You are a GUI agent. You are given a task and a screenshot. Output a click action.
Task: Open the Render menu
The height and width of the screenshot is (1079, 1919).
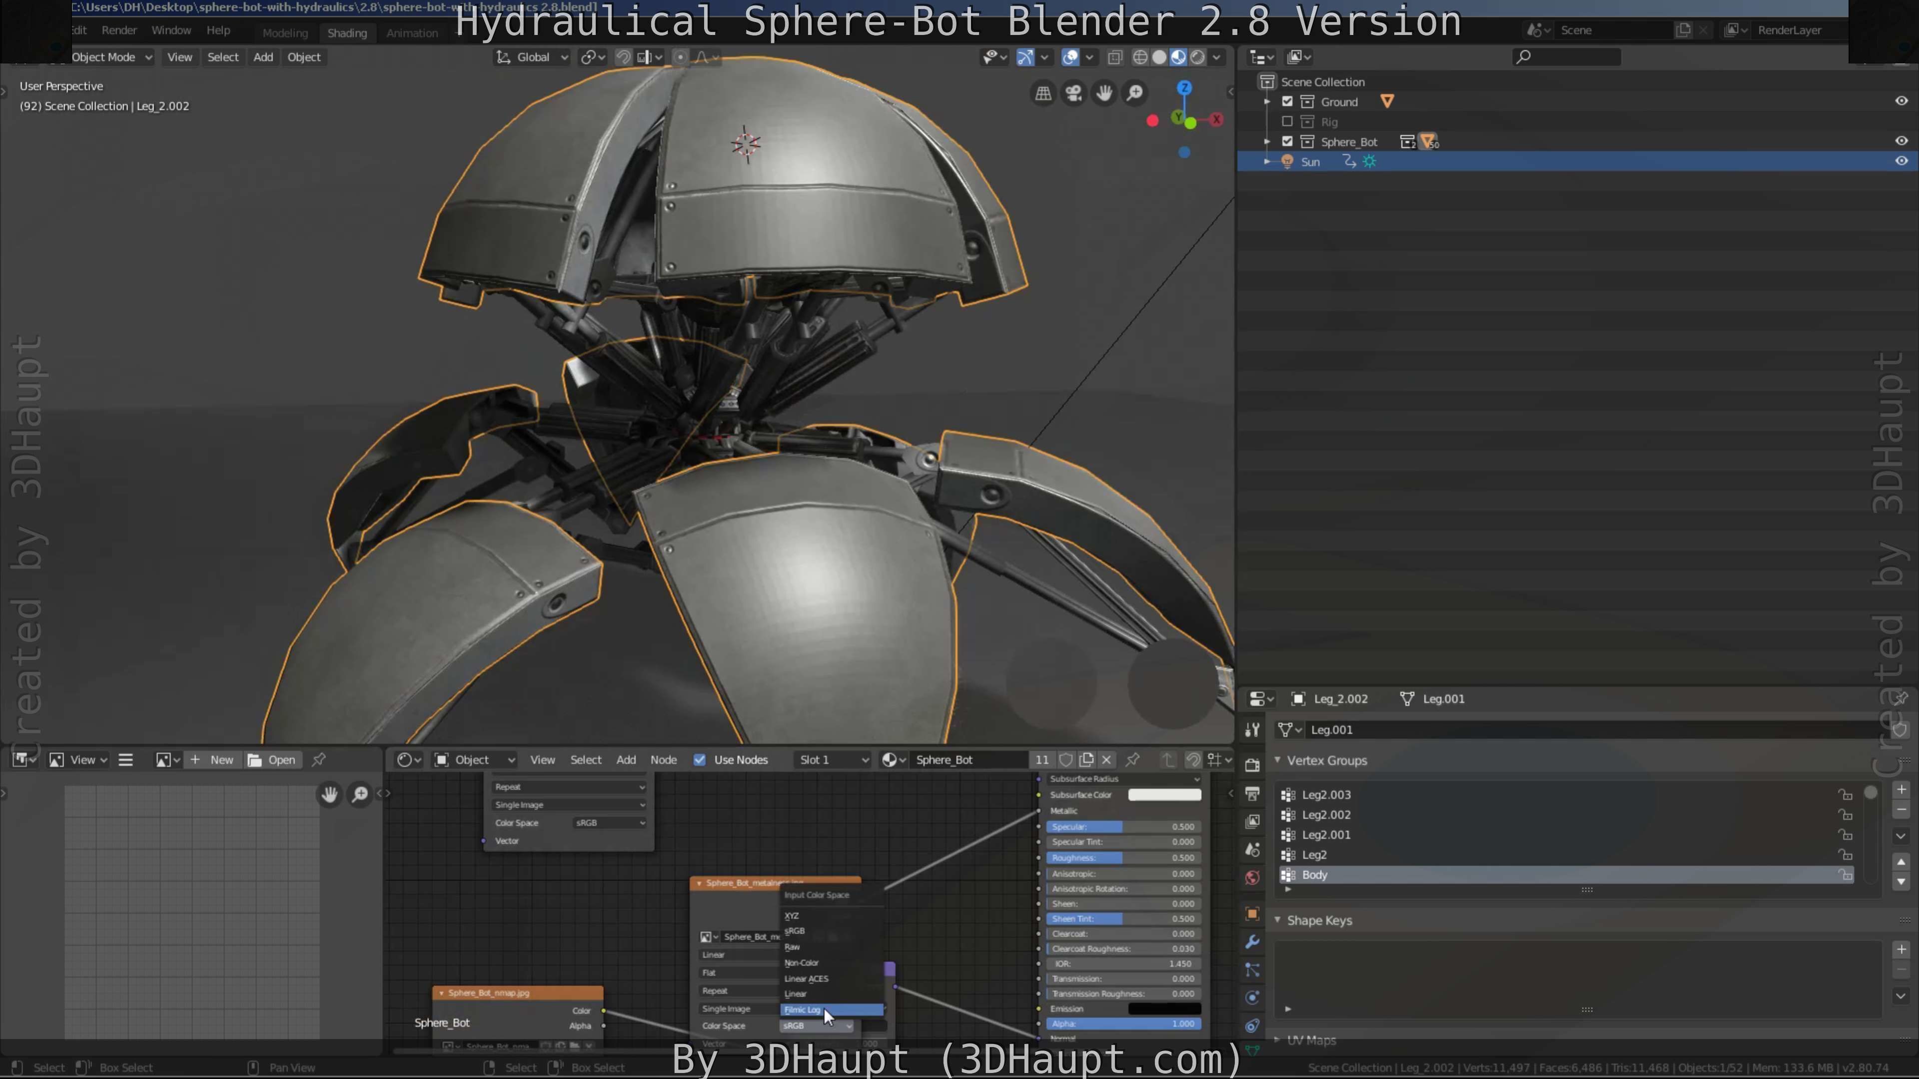click(119, 30)
